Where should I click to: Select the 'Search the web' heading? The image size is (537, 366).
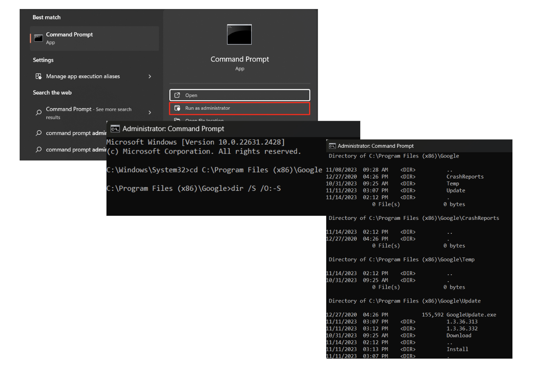52,93
